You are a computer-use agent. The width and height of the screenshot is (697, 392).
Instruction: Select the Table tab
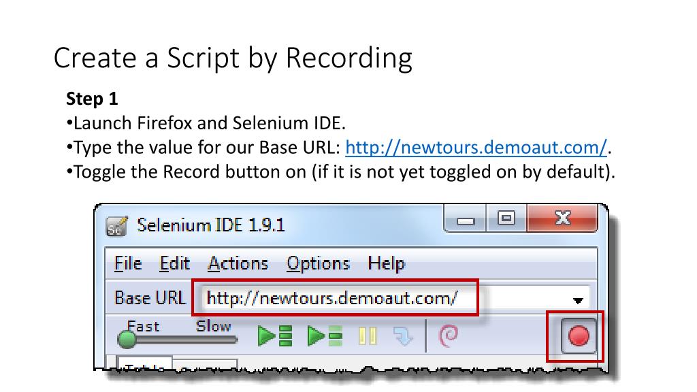coord(144,363)
